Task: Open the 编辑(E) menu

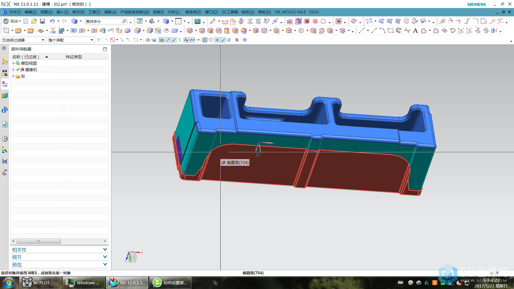Action: tap(31, 12)
